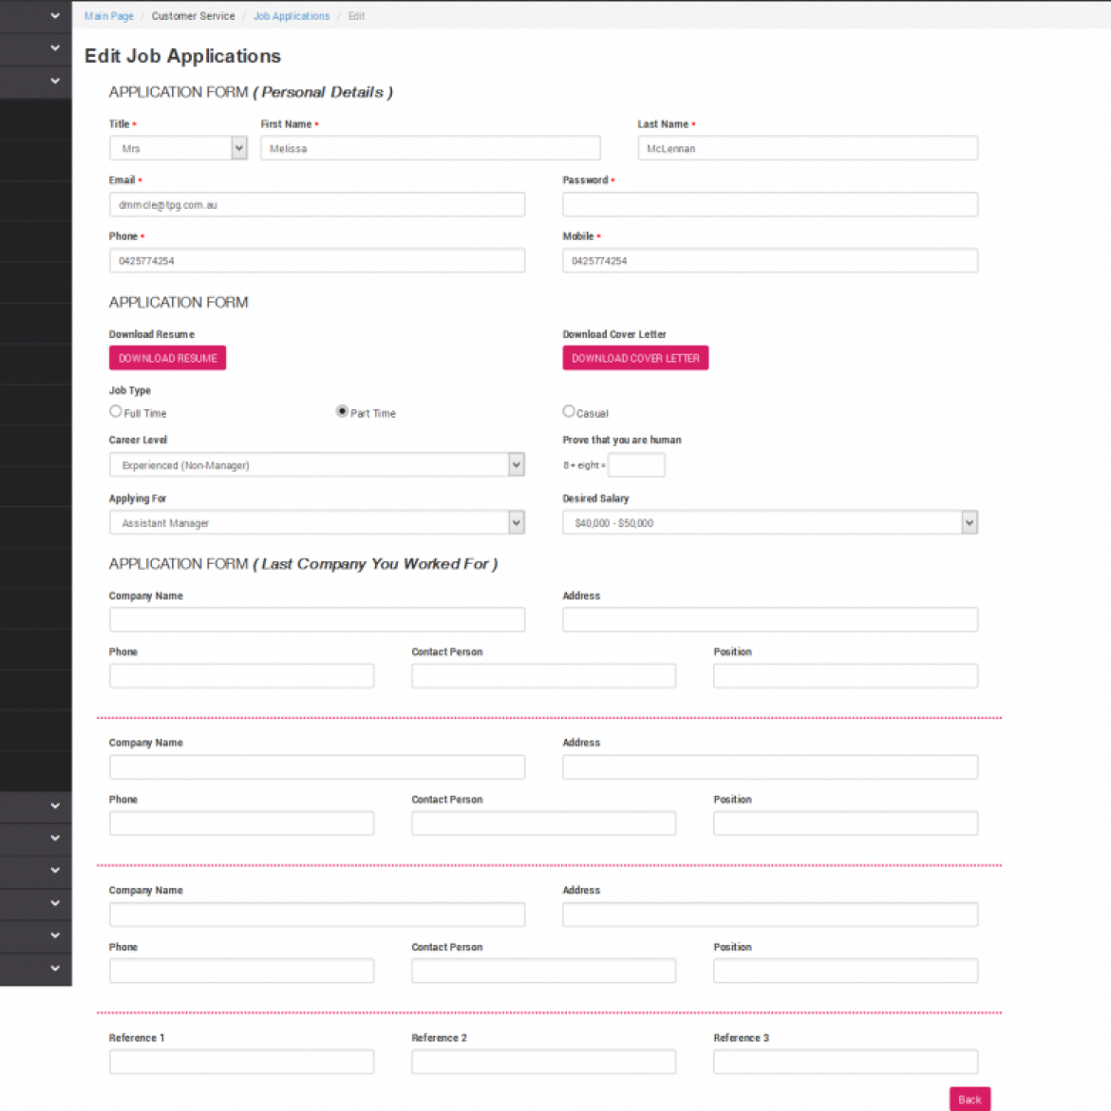
Task: Click the second company's Phone field
Action: click(241, 823)
